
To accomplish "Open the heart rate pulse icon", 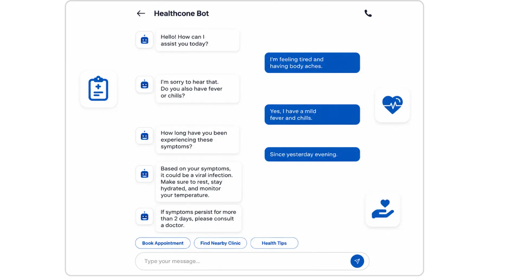I will tap(392, 105).
